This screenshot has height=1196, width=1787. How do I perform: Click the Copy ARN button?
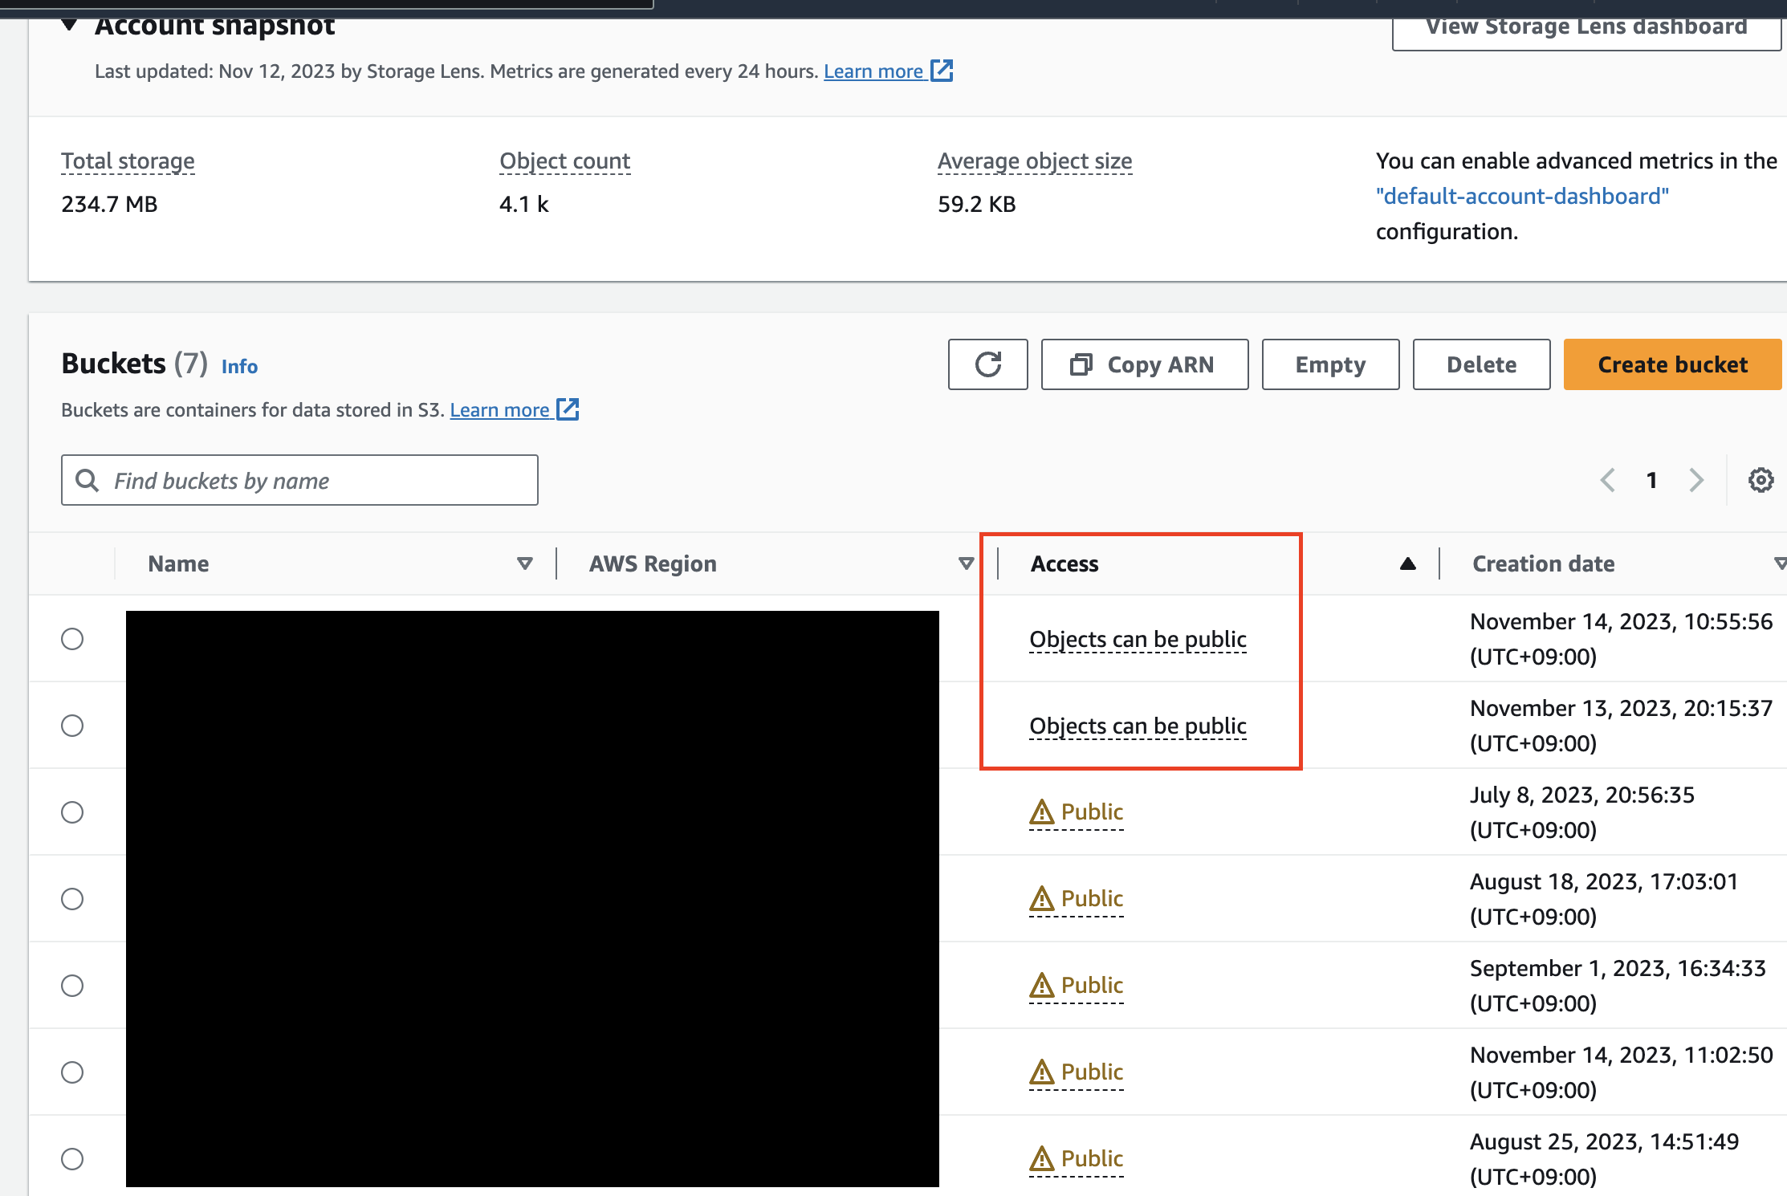coord(1144,364)
